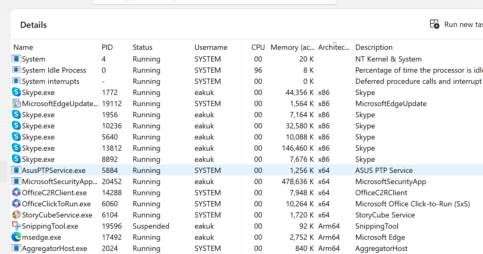483x254 pixels.
Task: Click the Details page heading
Action: click(x=33, y=25)
